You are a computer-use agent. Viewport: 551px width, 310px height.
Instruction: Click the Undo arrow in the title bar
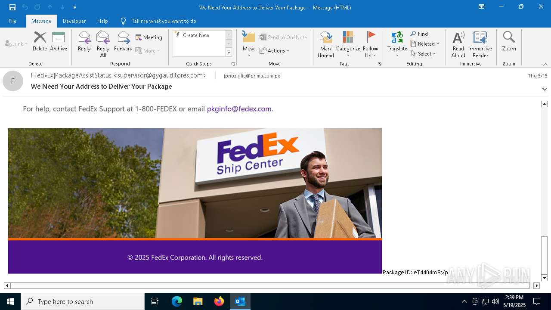[25, 7]
